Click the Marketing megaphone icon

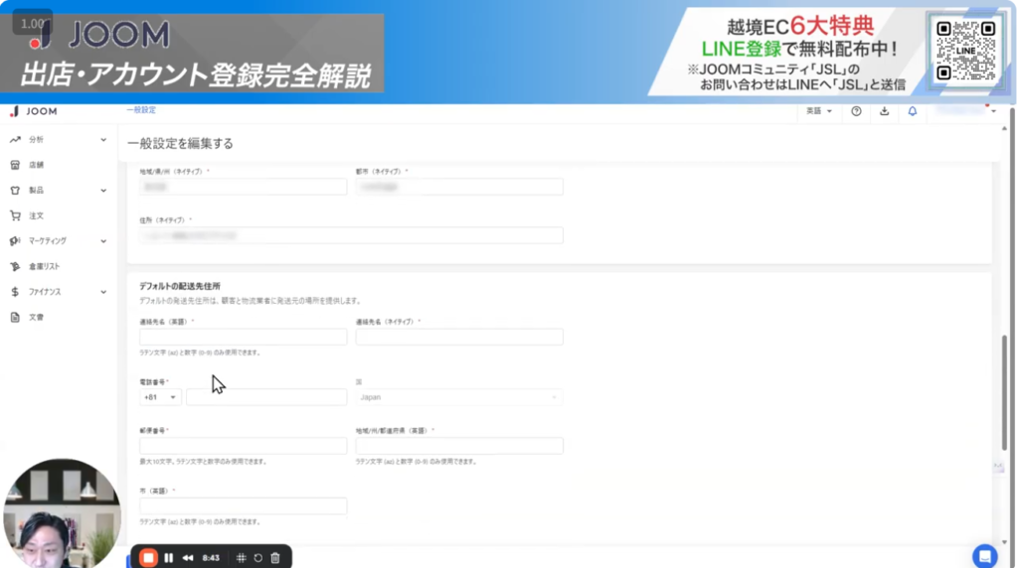(x=15, y=241)
